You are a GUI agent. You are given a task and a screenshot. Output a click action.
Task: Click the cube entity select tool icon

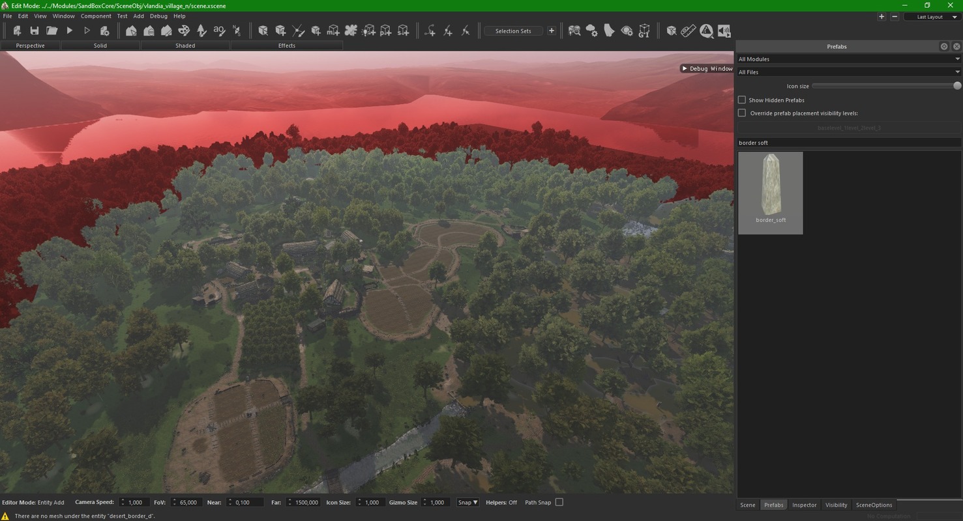point(263,31)
